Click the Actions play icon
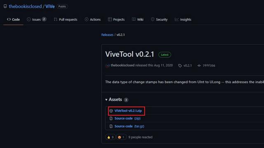Viewport: 264px width, 148px height. pos(87,19)
